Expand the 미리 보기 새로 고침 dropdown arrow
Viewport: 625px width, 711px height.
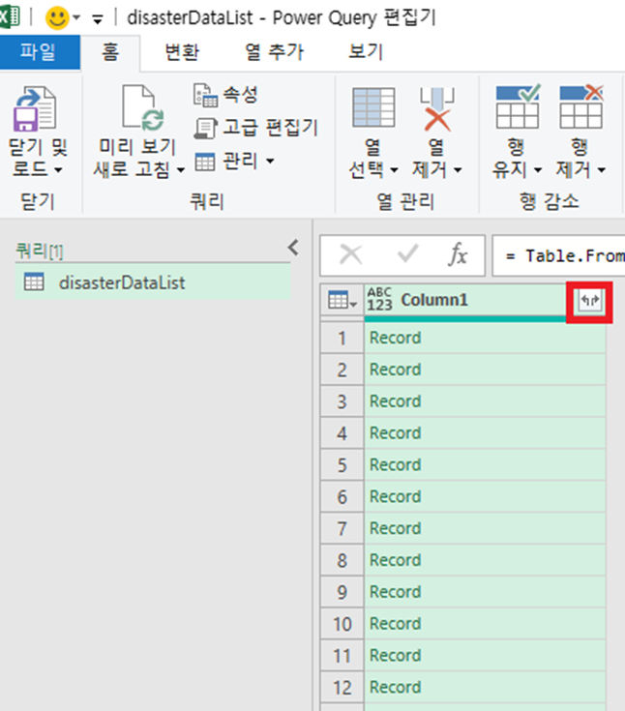[181, 170]
